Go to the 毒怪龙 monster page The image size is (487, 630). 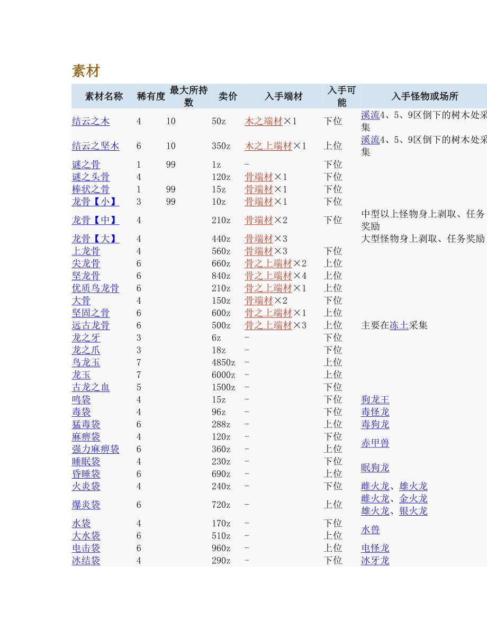(x=375, y=412)
